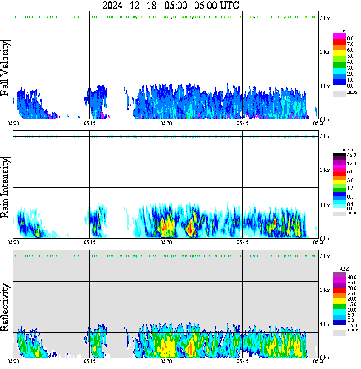The width and height of the screenshot is (361, 369).
Task: Click the 4.0 value in m/s legend
Action: point(350,62)
